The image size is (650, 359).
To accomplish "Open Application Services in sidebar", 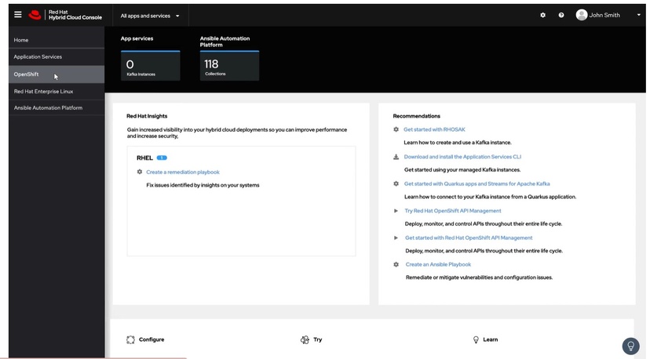I will point(57,56).
